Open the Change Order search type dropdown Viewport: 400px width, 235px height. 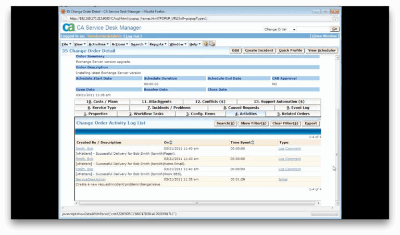(280, 29)
